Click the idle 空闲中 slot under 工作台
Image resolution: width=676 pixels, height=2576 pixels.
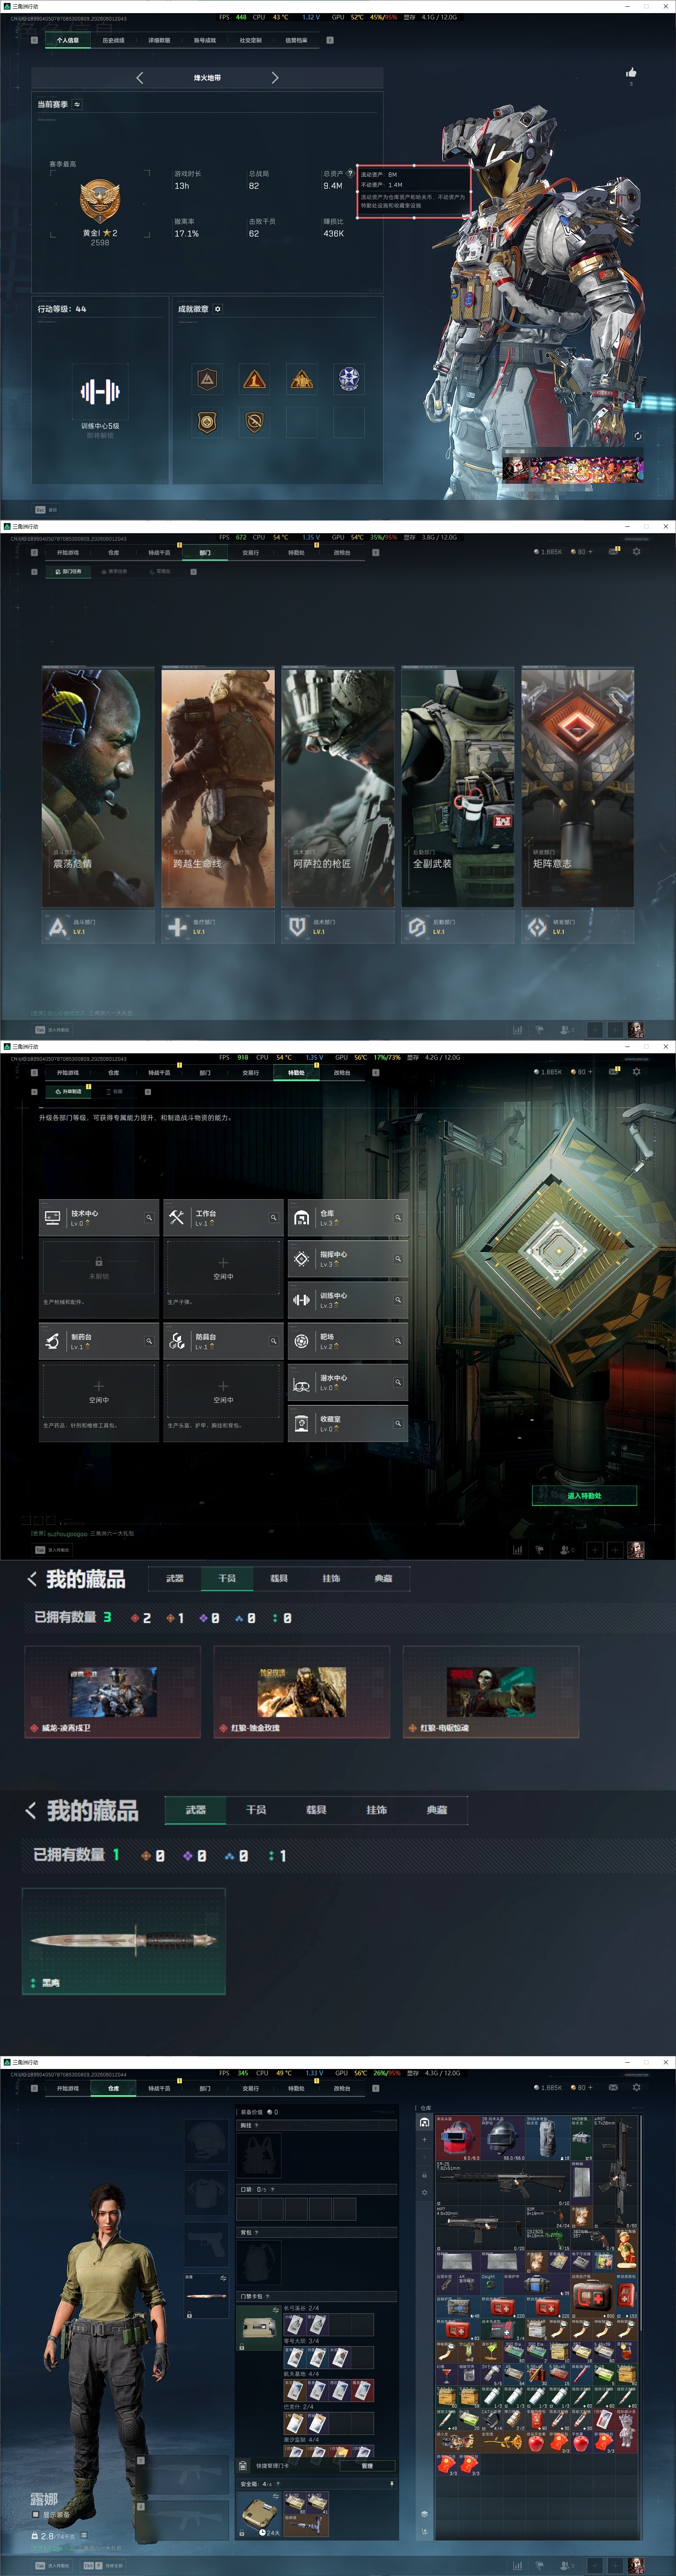coord(223,1267)
